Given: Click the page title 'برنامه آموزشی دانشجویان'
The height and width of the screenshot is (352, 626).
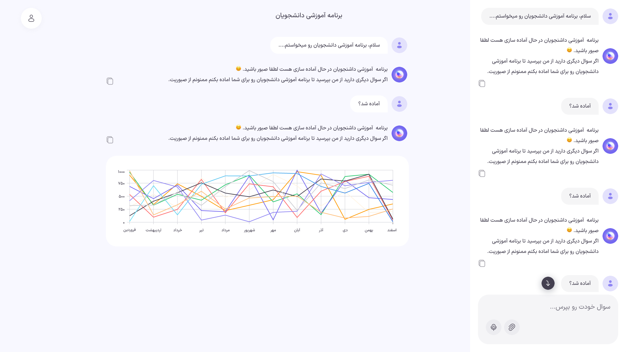Looking at the screenshot, I should (309, 15).
